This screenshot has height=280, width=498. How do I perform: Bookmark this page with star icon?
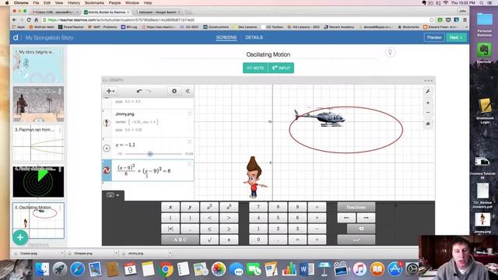(431, 19)
